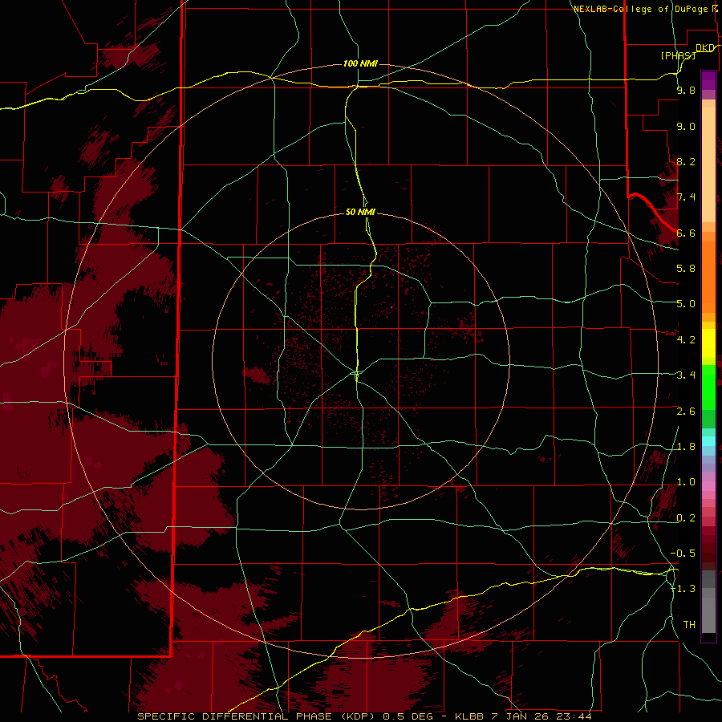The height and width of the screenshot is (722, 722).
Task: Click the DKD label near the top right
Action: (705, 47)
